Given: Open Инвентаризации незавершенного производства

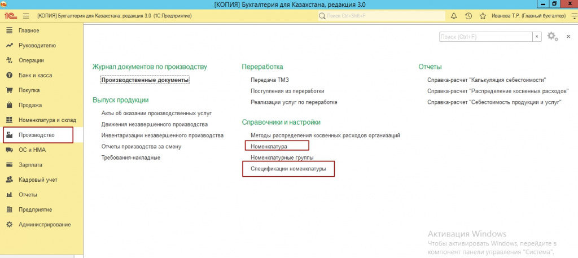Looking at the screenshot, I should pyautogui.click(x=162, y=135).
